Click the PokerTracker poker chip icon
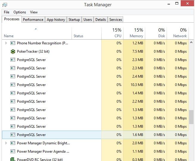This screenshot has width=195, height=161. tap(13, 51)
